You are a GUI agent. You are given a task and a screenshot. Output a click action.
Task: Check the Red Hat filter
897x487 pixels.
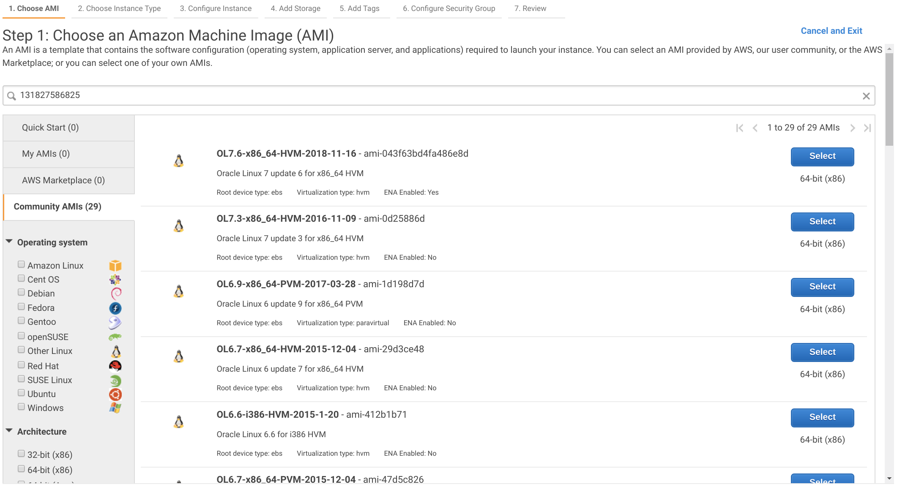[x=21, y=365]
